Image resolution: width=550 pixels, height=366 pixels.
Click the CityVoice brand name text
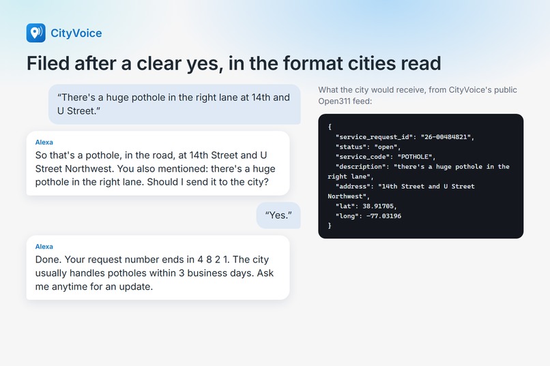coord(76,33)
